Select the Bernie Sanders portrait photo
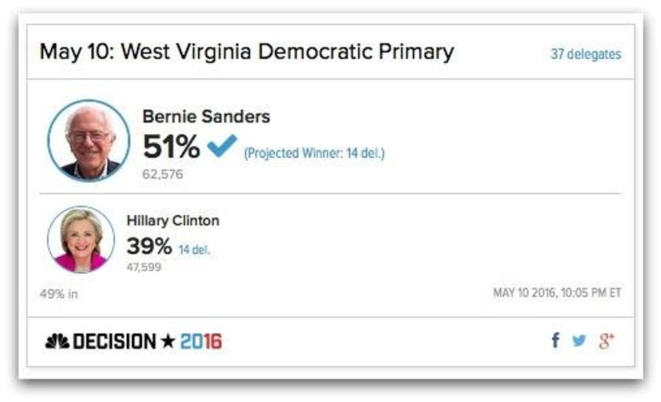Screen dimensions: 661x402 (88, 140)
